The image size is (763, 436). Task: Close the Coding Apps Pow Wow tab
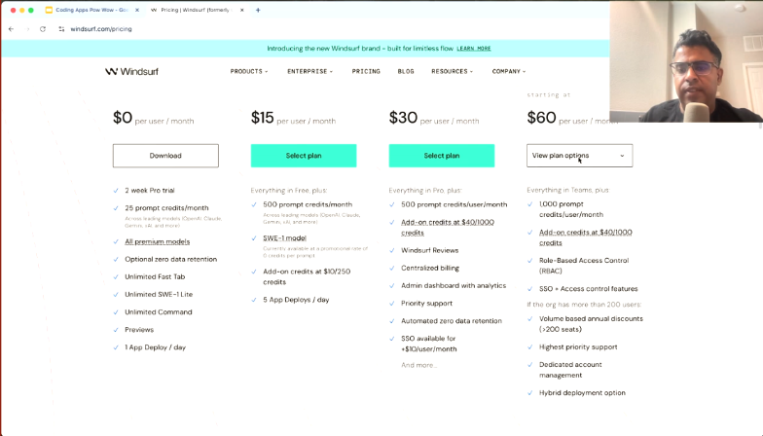[x=137, y=10]
